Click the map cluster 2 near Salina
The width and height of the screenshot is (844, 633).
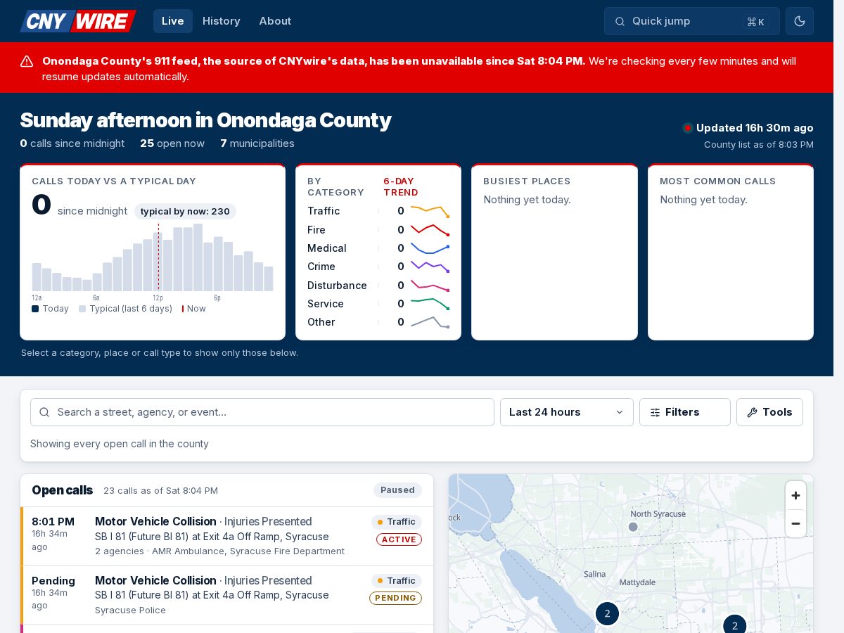click(607, 613)
